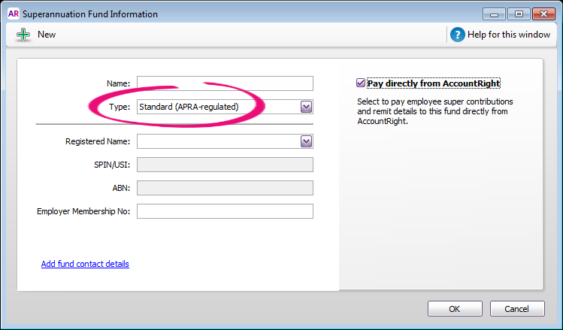Close the Superannuation Fund Information window
The image size is (563, 330).
tap(543, 14)
